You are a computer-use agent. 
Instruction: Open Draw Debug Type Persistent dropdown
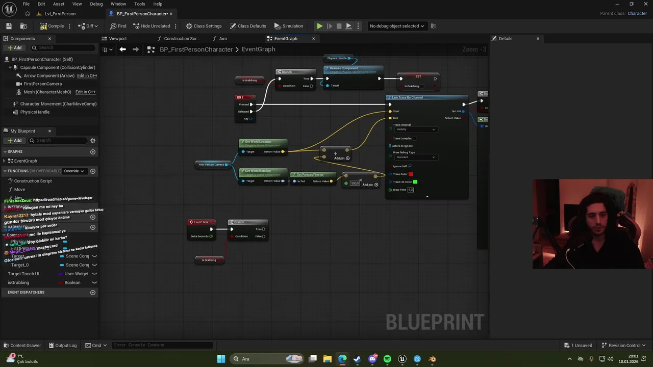tap(416, 157)
